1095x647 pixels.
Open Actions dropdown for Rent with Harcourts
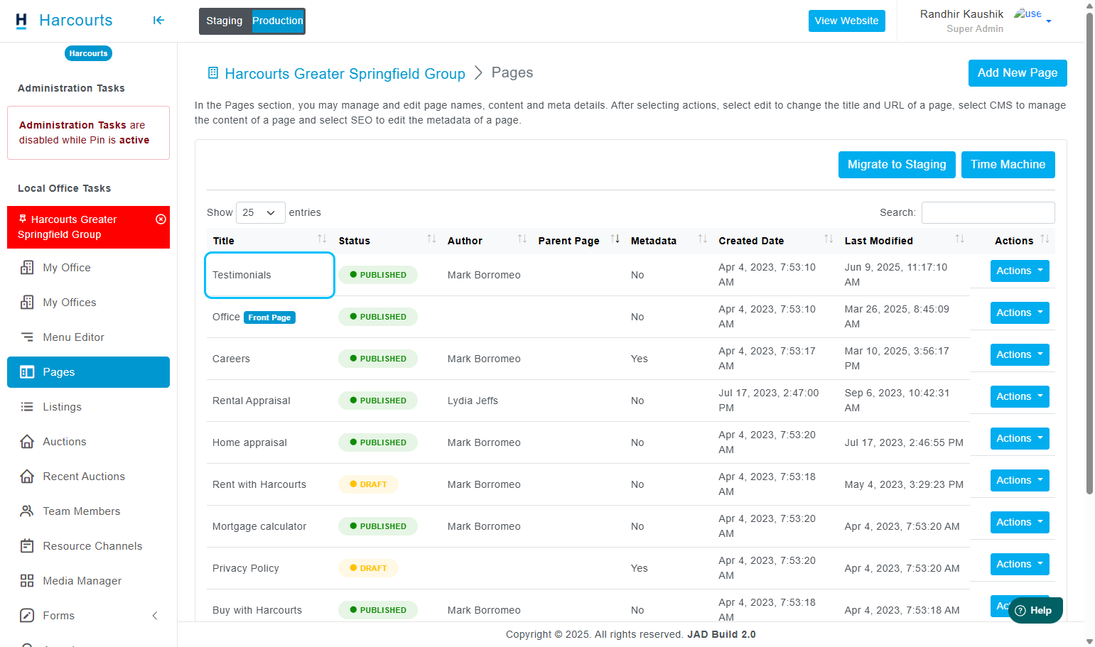1020,480
